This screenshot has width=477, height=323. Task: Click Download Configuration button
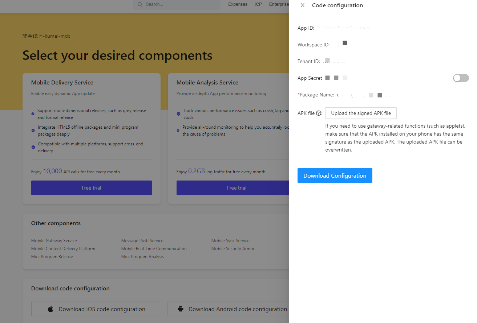pyautogui.click(x=335, y=175)
